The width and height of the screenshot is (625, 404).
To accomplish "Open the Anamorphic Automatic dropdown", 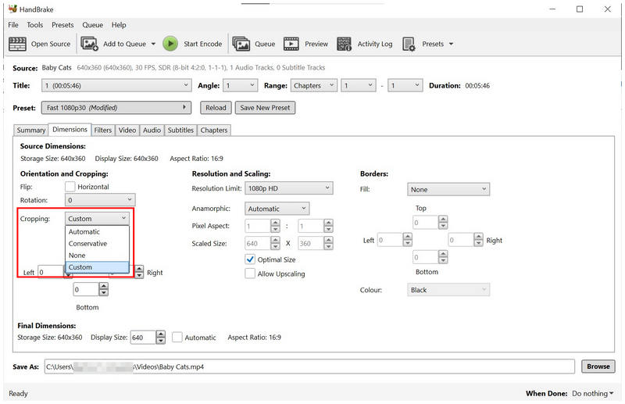I will [277, 209].
